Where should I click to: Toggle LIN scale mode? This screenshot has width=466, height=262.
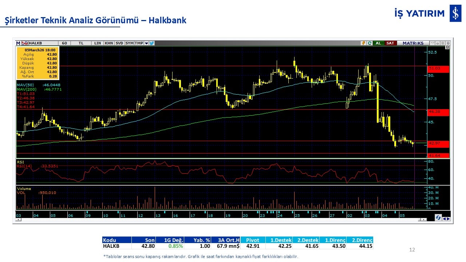pos(98,43)
